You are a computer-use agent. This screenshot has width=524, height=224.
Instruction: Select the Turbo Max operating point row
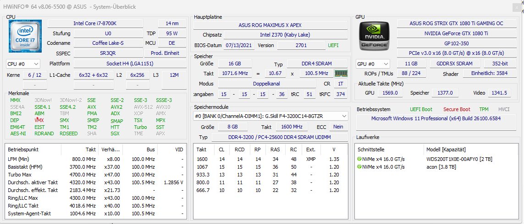(x=96, y=175)
